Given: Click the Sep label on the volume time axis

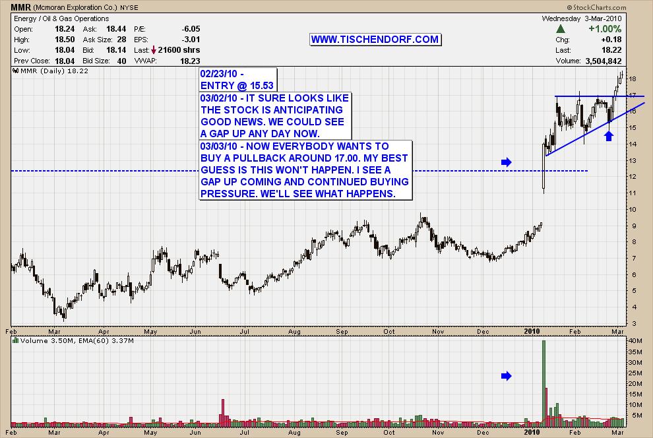Looking at the screenshot, I should pyautogui.click(x=341, y=434).
